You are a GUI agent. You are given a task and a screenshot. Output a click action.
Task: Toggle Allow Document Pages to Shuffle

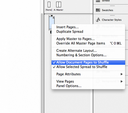coord(88,62)
